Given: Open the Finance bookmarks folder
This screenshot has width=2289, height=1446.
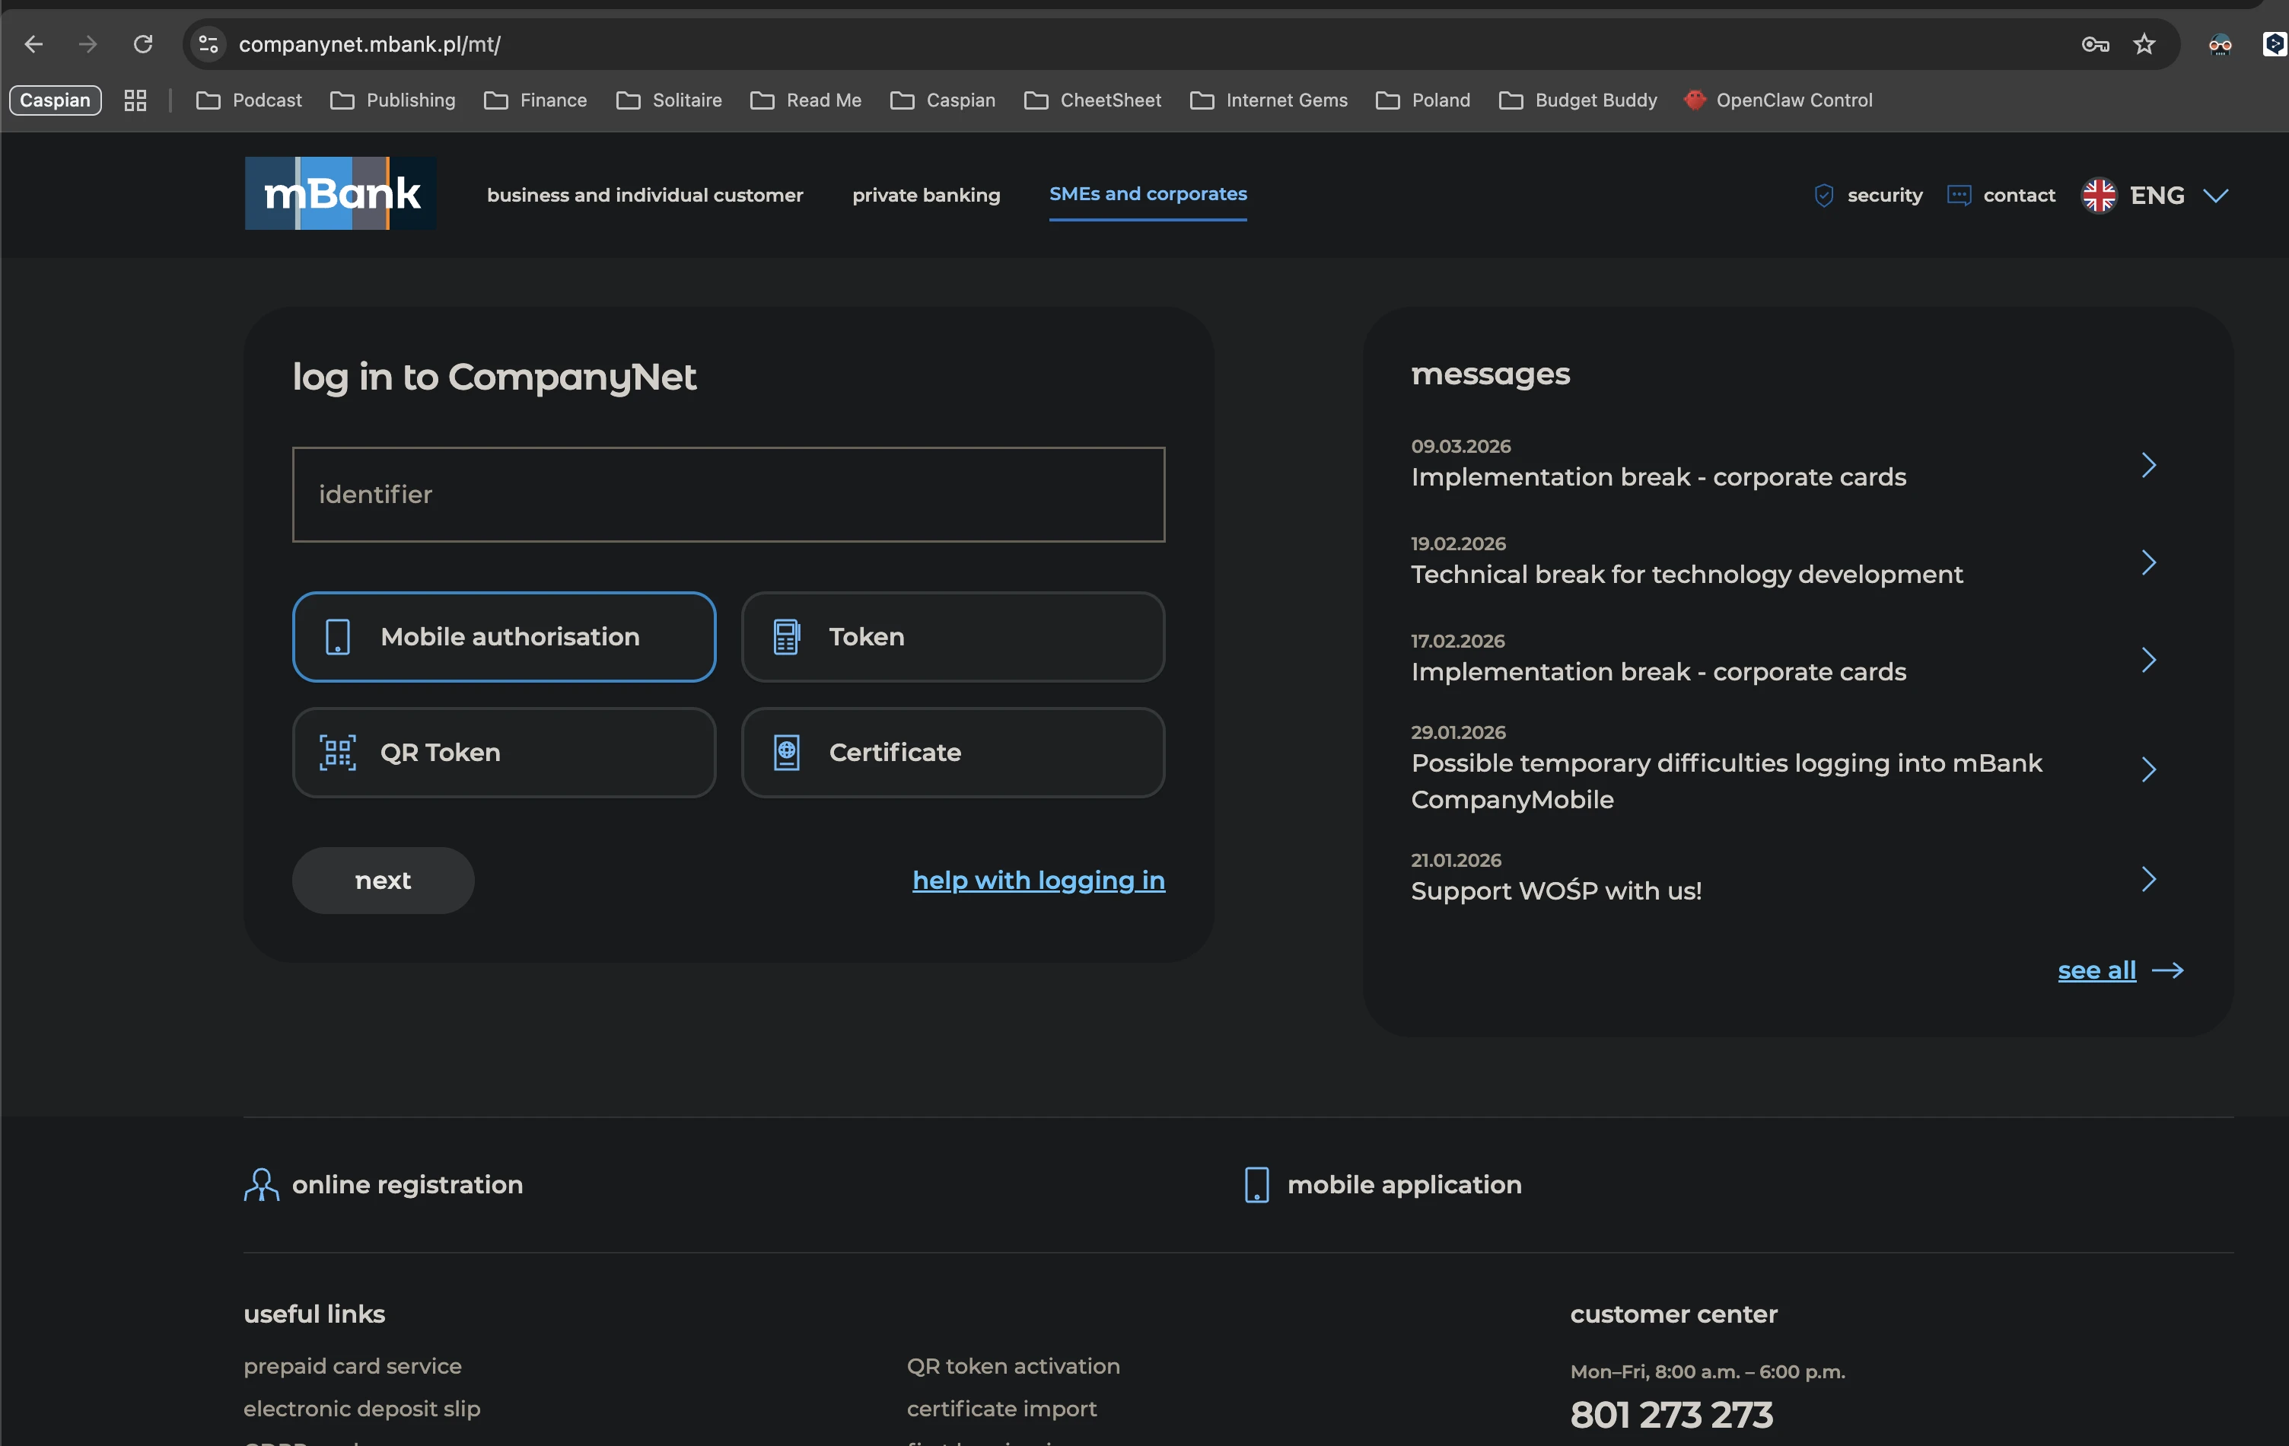Looking at the screenshot, I should (x=535, y=100).
